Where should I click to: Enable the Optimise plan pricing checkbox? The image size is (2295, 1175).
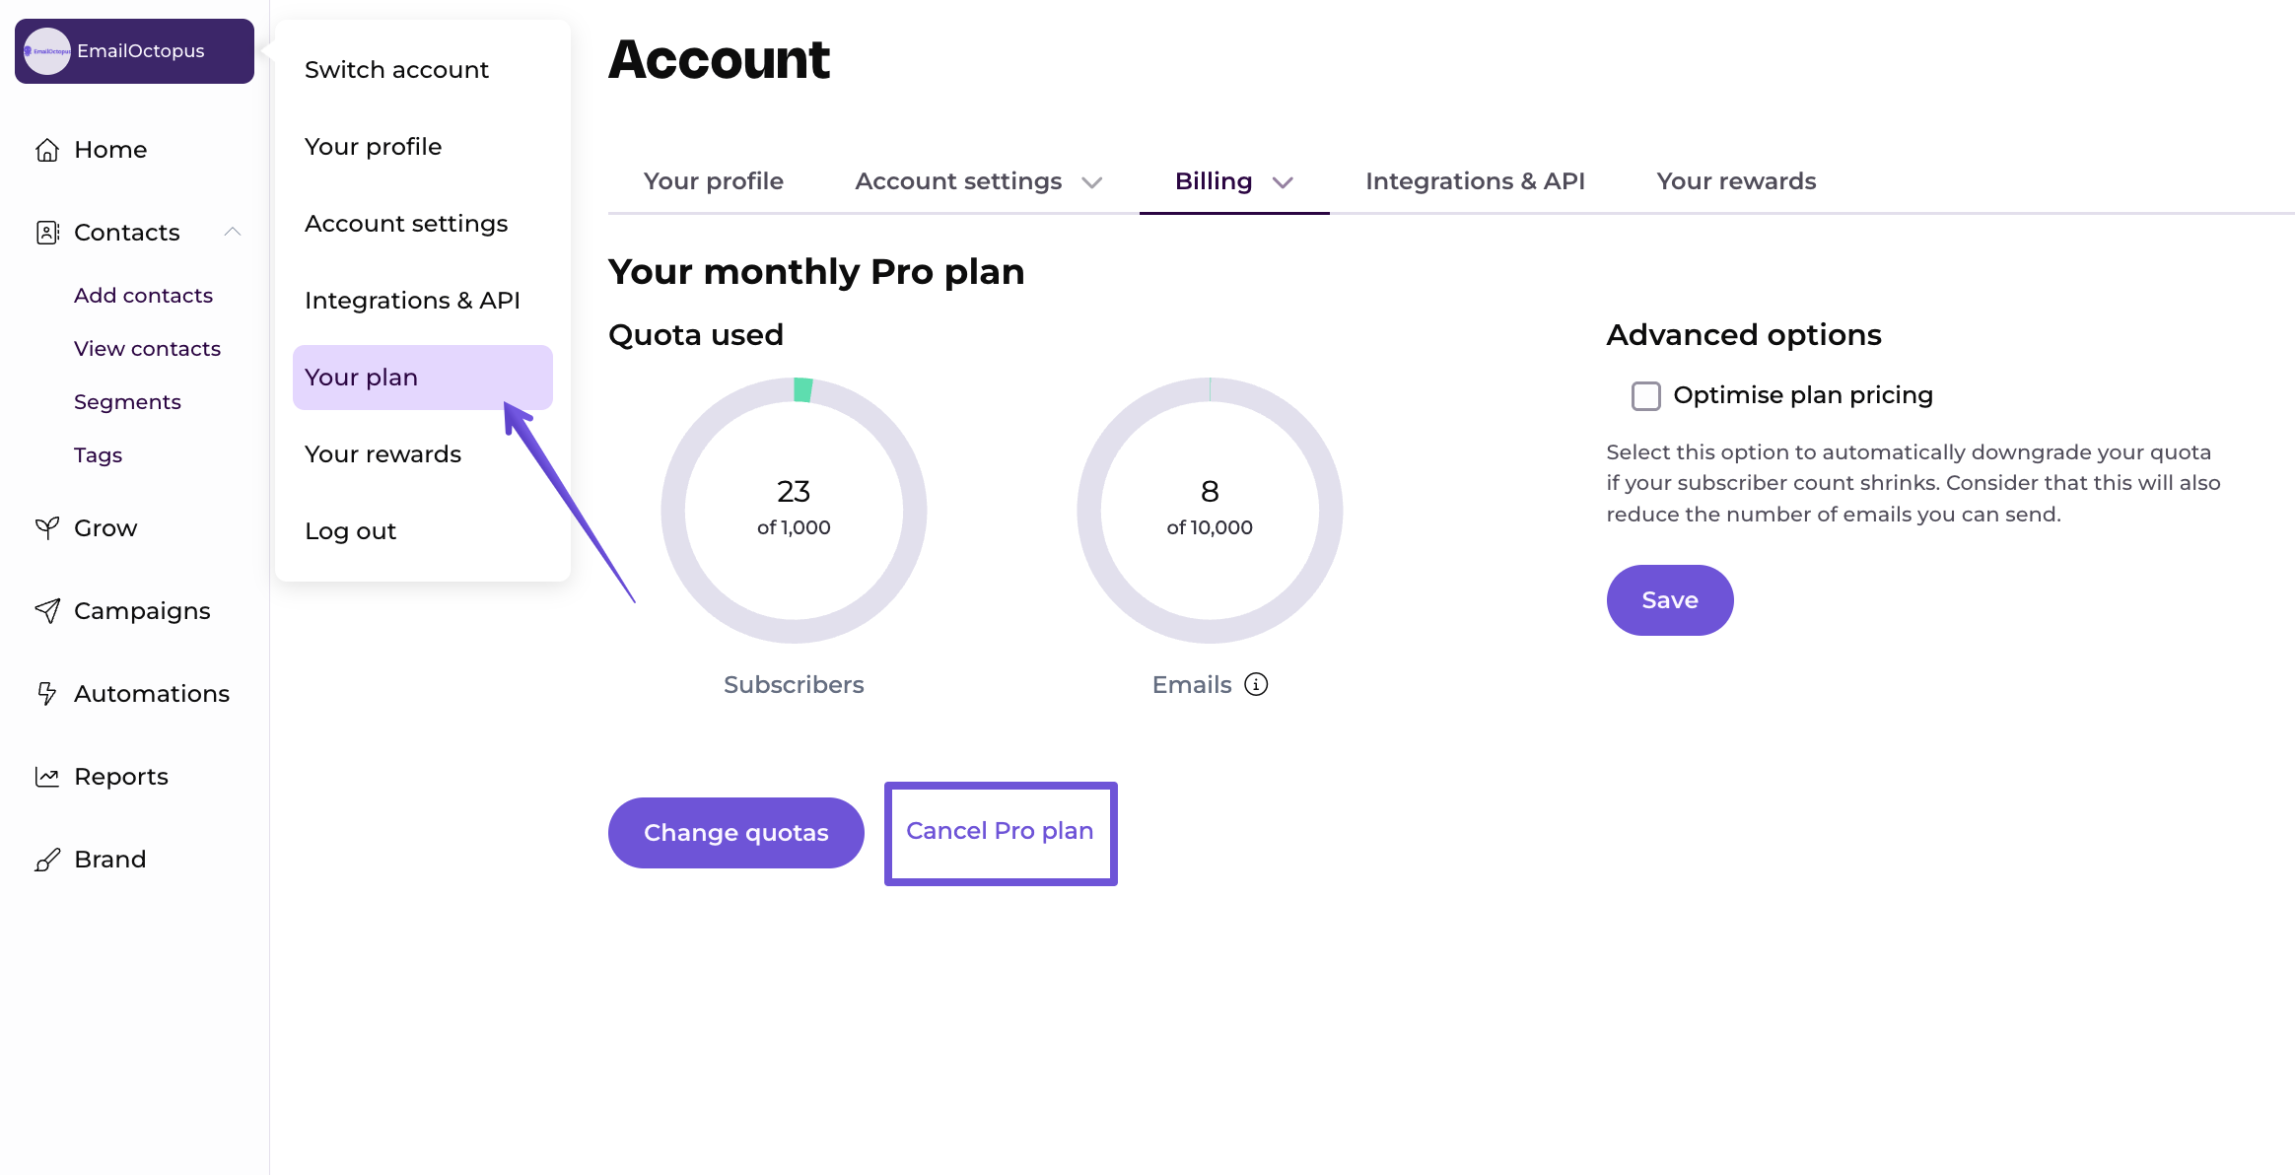pyautogui.click(x=1644, y=394)
